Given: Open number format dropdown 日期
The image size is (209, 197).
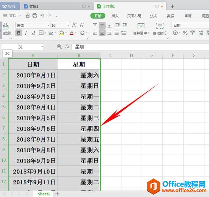Looking at the screenshot, I should pos(190,25).
